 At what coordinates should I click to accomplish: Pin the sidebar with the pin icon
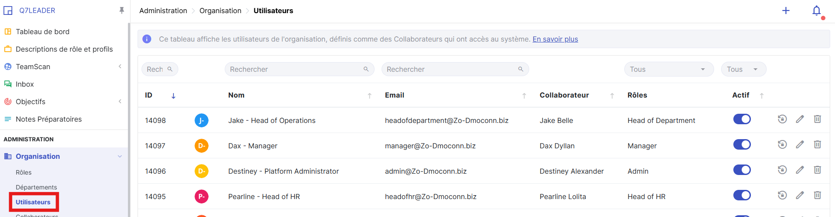(121, 10)
